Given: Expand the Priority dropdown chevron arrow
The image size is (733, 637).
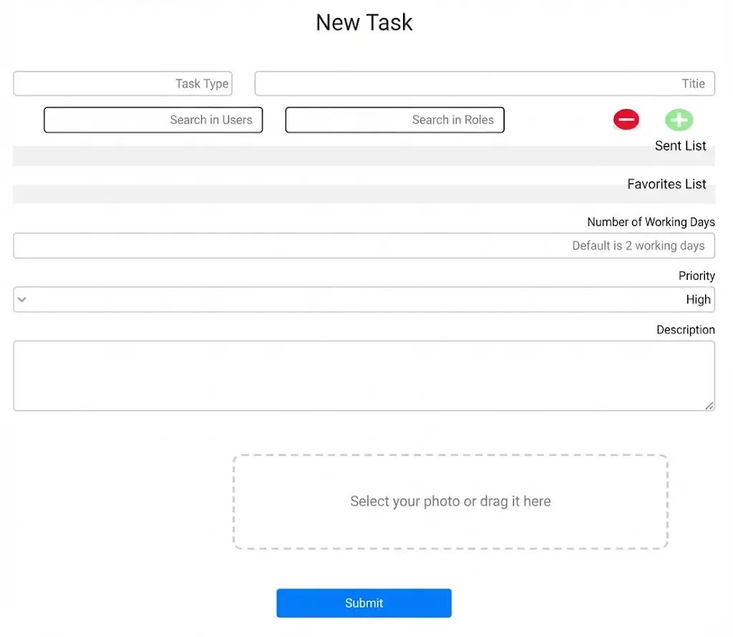Looking at the screenshot, I should click(22, 300).
